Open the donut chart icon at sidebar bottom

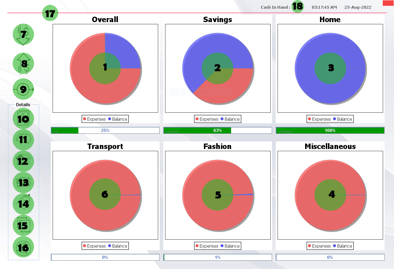[x=23, y=247]
